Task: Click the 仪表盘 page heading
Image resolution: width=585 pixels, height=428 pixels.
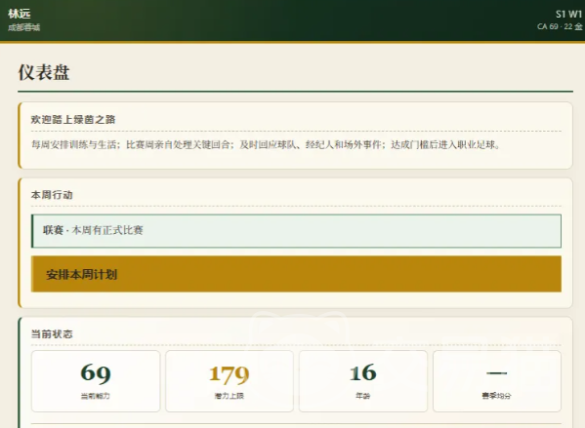Action: pyautogui.click(x=44, y=72)
